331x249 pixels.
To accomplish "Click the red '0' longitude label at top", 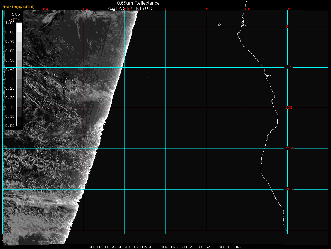I will tap(165, 9).
